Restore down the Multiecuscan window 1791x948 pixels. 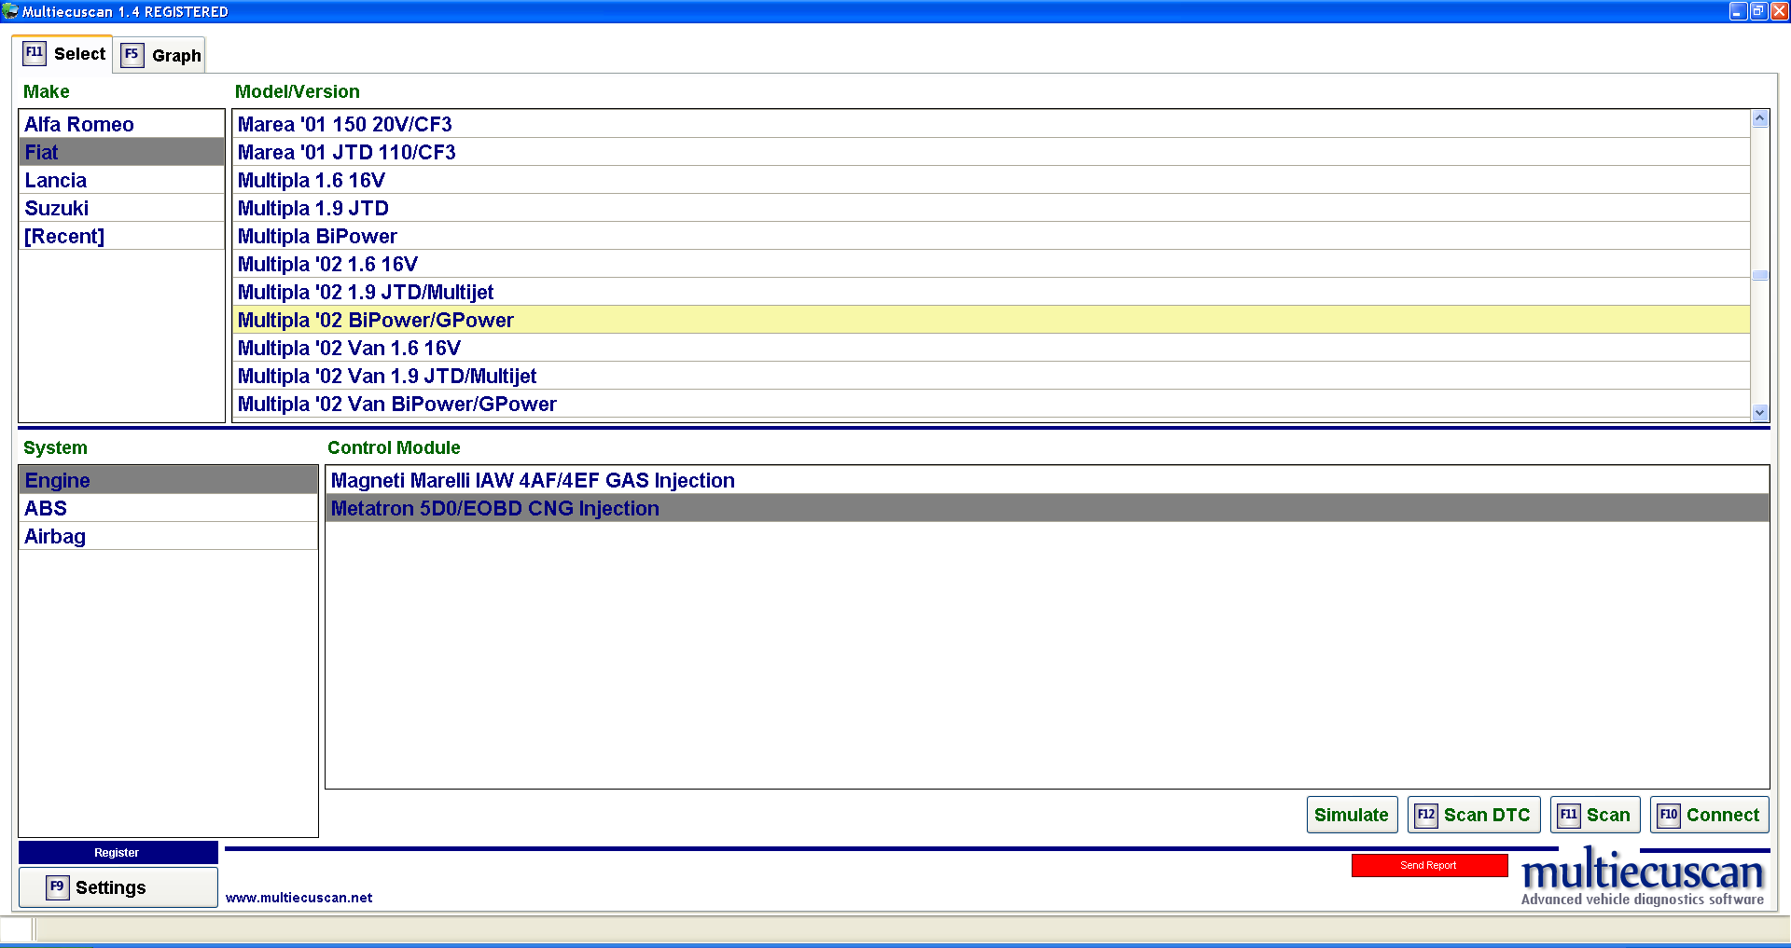(1758, 11)
